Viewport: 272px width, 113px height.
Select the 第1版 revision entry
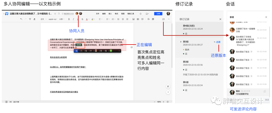point(199,86)
